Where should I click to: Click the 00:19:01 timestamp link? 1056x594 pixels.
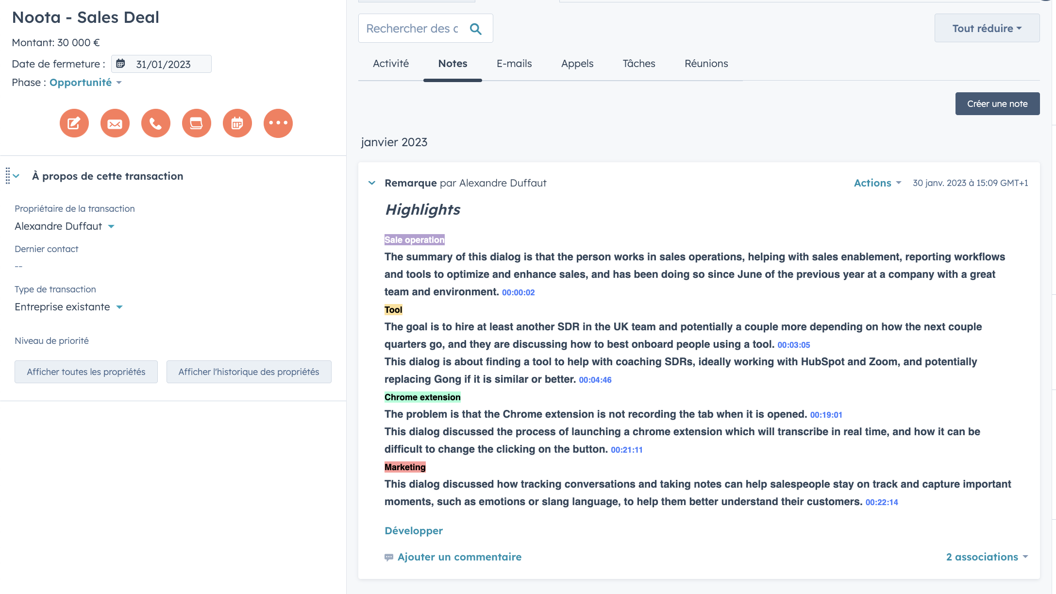pos(826,415)
